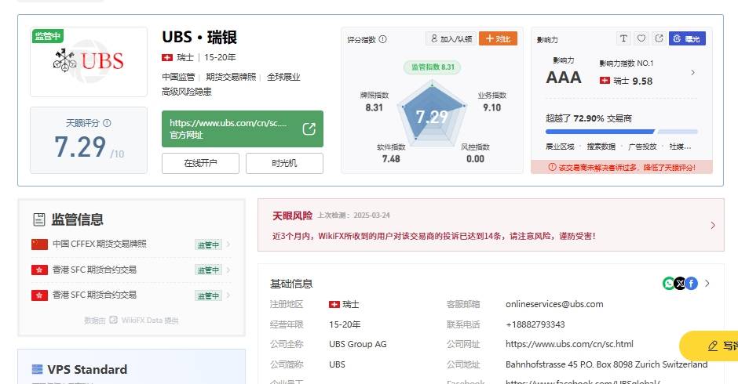Click the second Hong Kong flag in 监管信息
This screenshot has width=738, height=384.
click(39, 295)
